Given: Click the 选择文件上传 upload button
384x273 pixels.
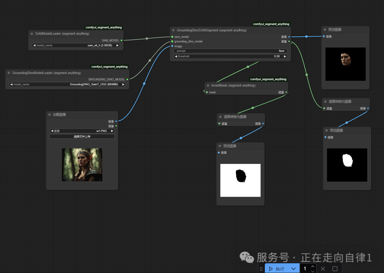Looking at the screenshot, I should (x=82, y=136).
